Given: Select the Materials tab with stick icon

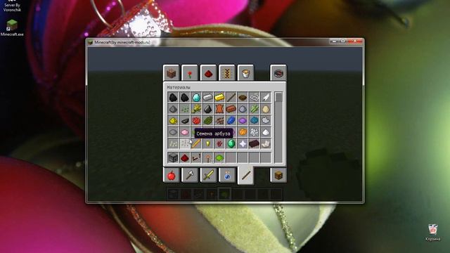Looking at the screenshot, I should [245, 175].
